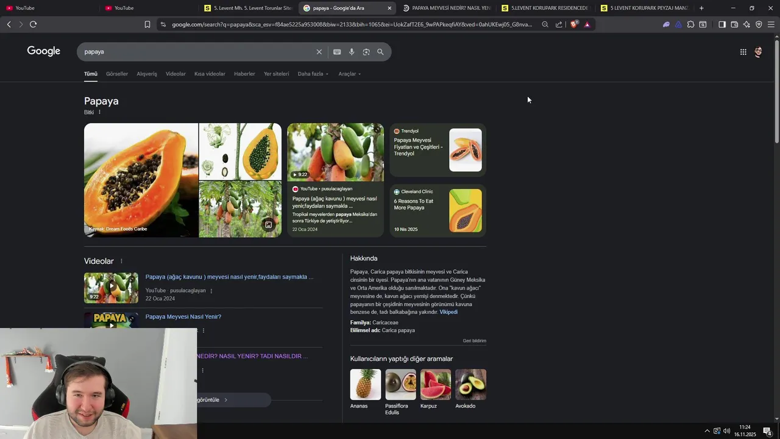780x439 pixels.
Task: Switch to Kısa videolar results tab
Action: tap(210, 74)
